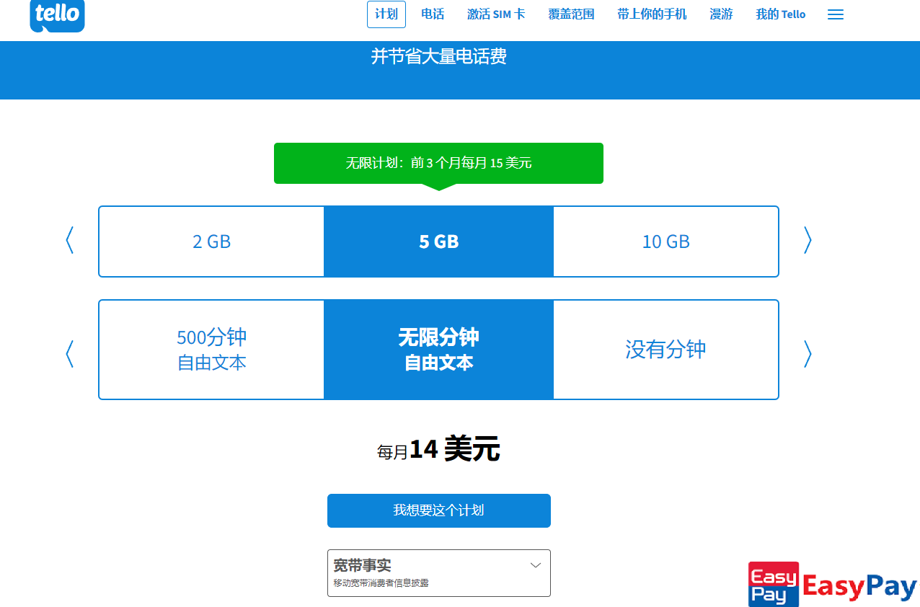Click 我想要这个计划 button
This screenshot has width=920, height=607.
click(439, 510)
